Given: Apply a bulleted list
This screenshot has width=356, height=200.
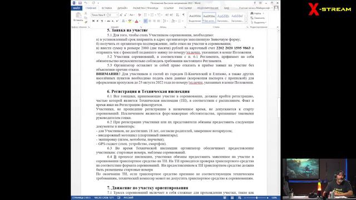Looking at the screenshot, I should pos(145,15).
